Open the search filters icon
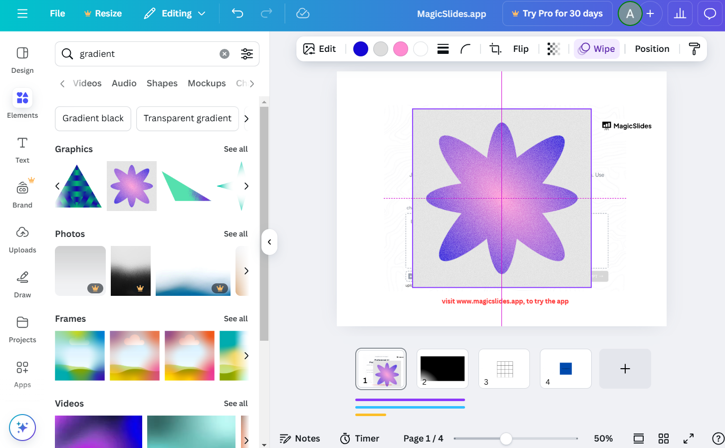Viewport: 725px width, 448px height. 247,54
